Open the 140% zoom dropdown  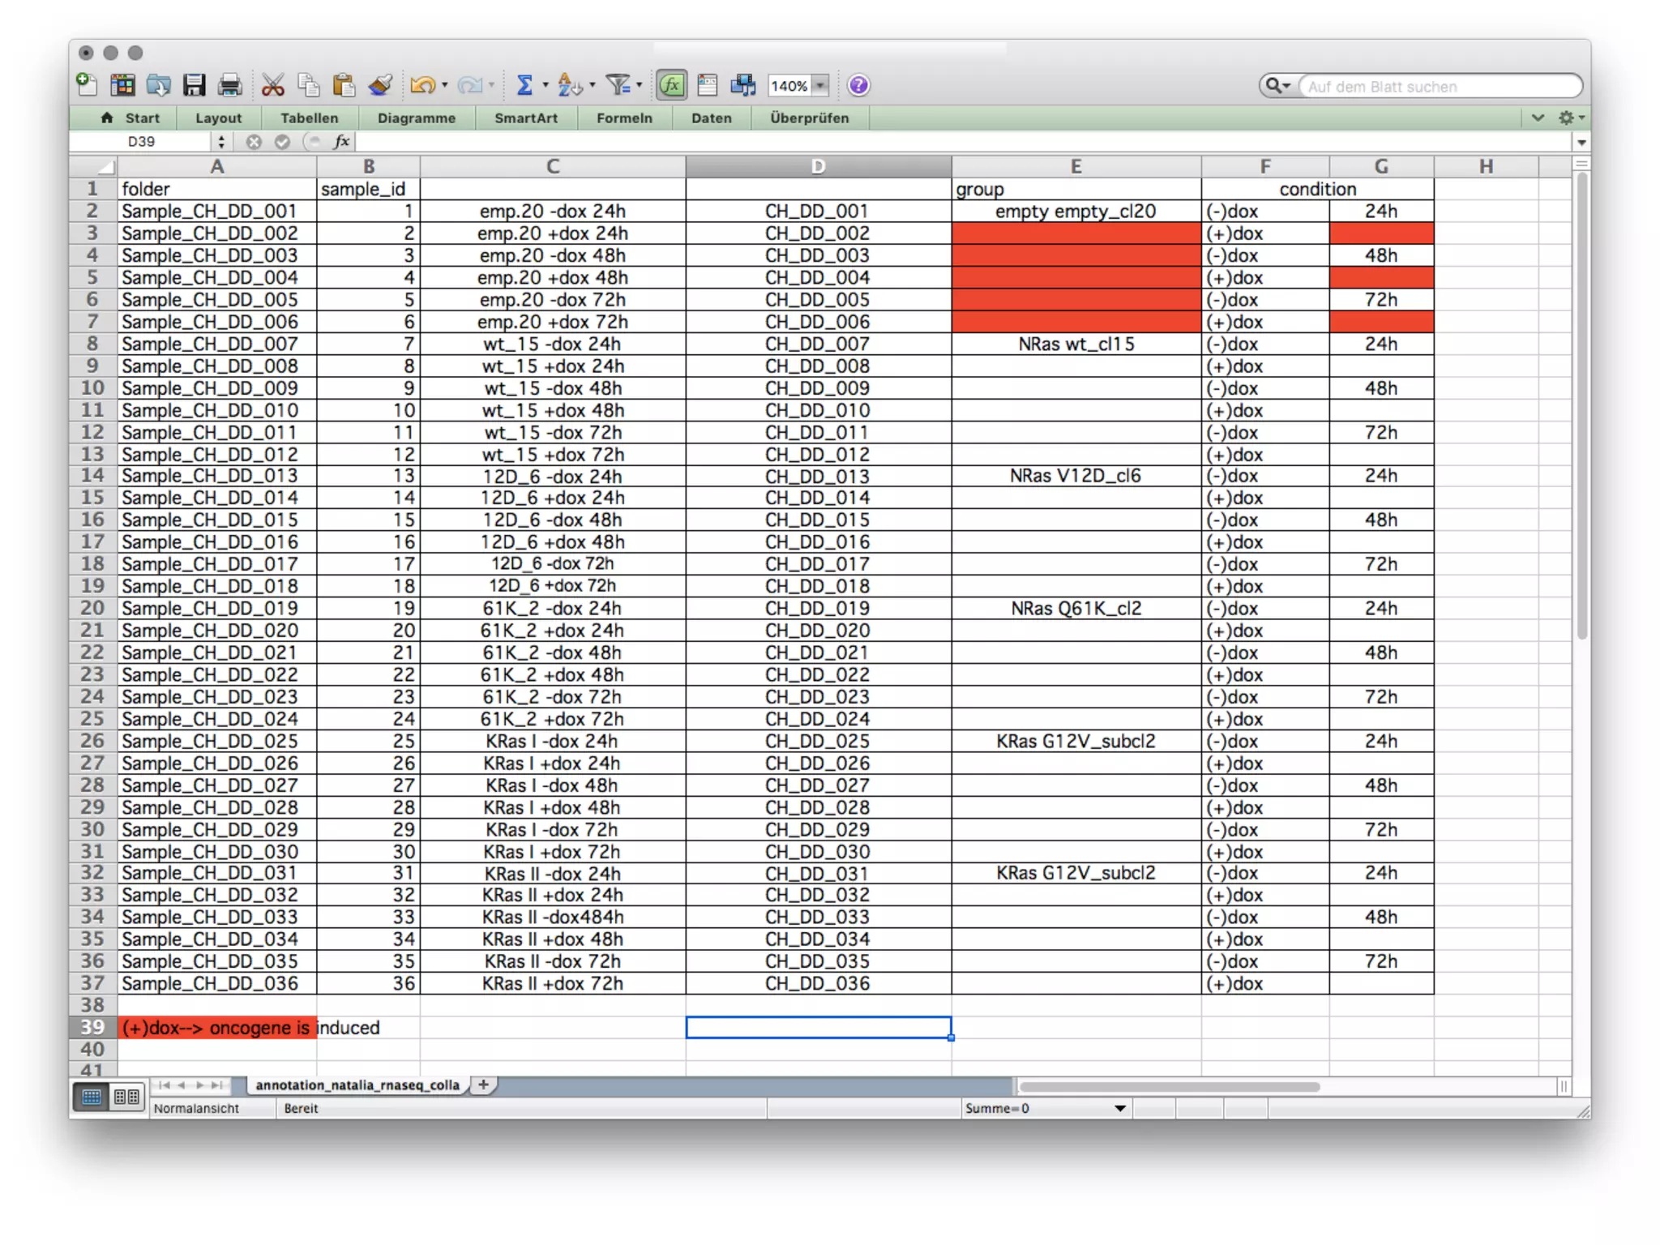821,86
